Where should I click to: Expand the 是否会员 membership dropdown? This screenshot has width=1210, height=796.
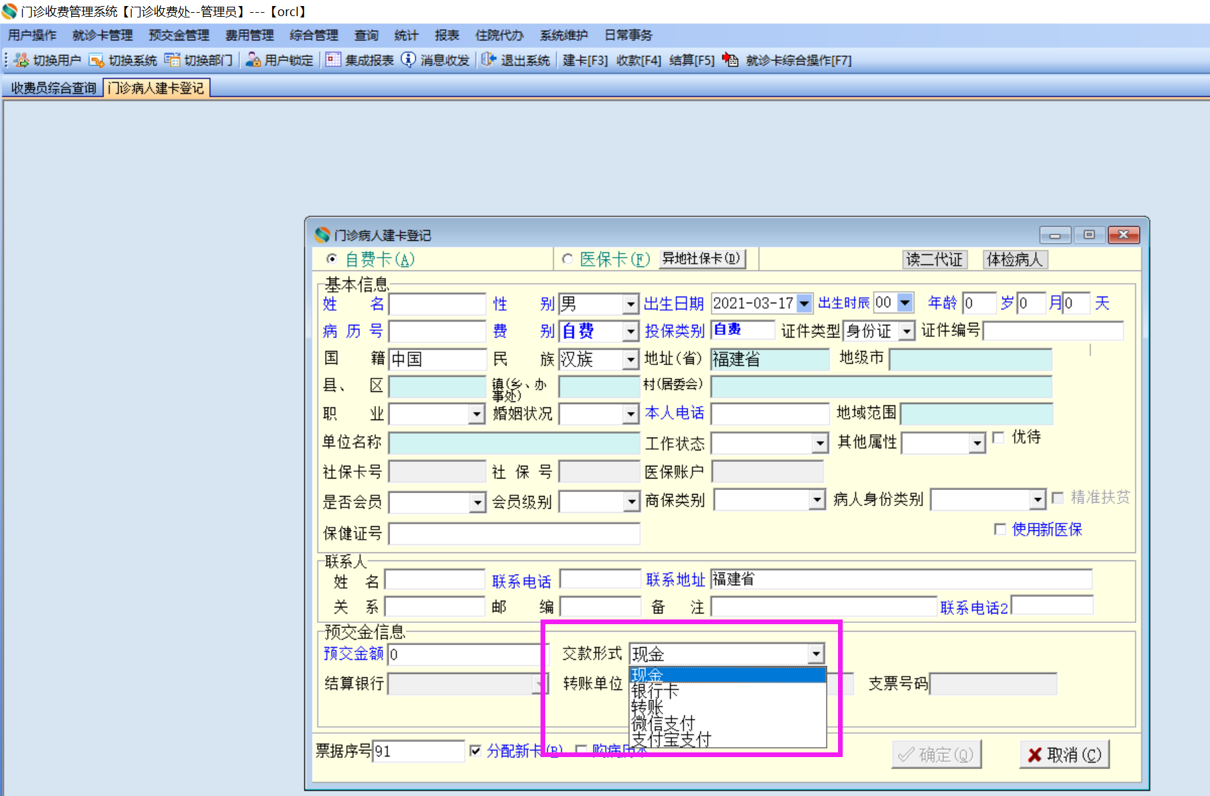click(x=477, y=502)
